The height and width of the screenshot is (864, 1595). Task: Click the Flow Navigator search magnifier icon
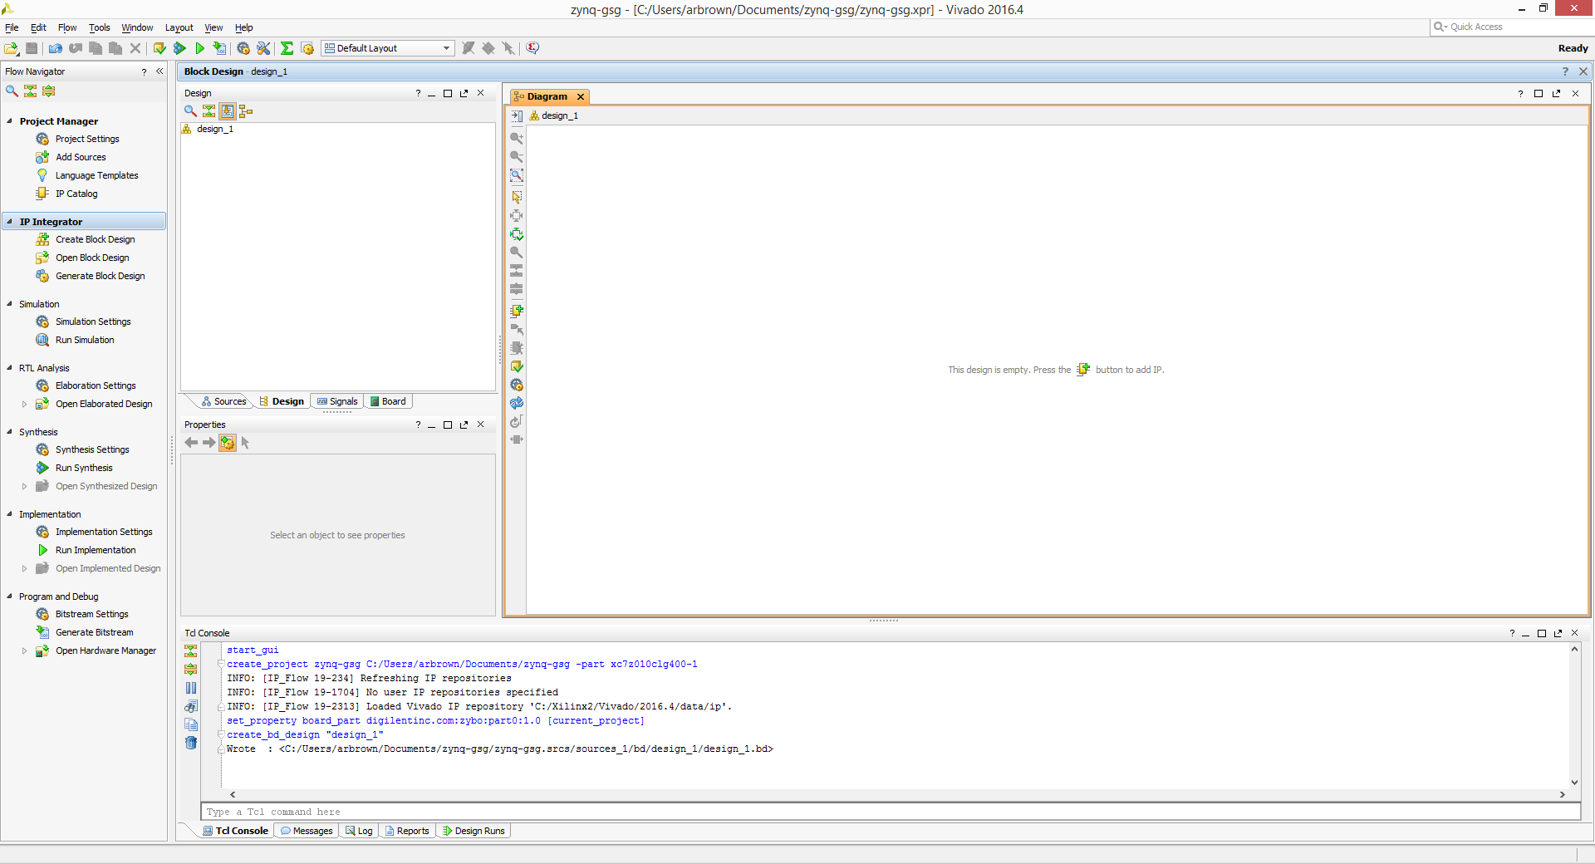pos(12,91)
